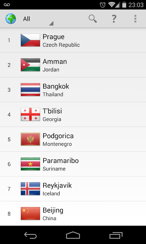Tap the Jordan flag icon
The image size is (146, 244).
click(x=30, y=65)
